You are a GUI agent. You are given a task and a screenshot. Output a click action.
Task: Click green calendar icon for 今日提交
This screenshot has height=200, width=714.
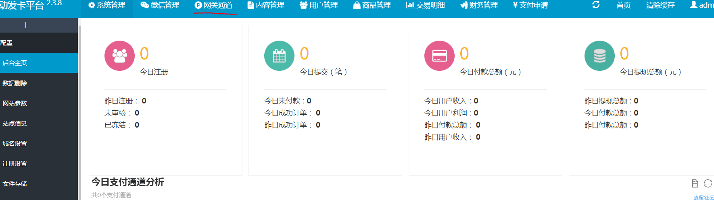point(279,56)
